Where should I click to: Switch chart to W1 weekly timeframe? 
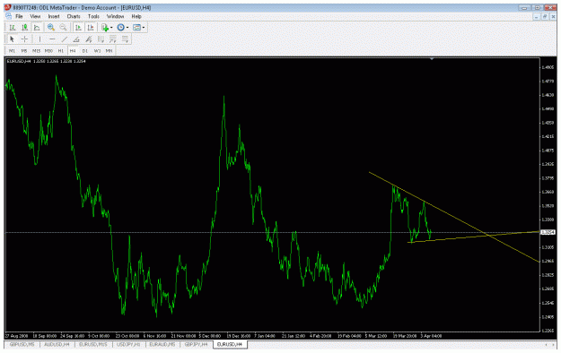[97, 51]
